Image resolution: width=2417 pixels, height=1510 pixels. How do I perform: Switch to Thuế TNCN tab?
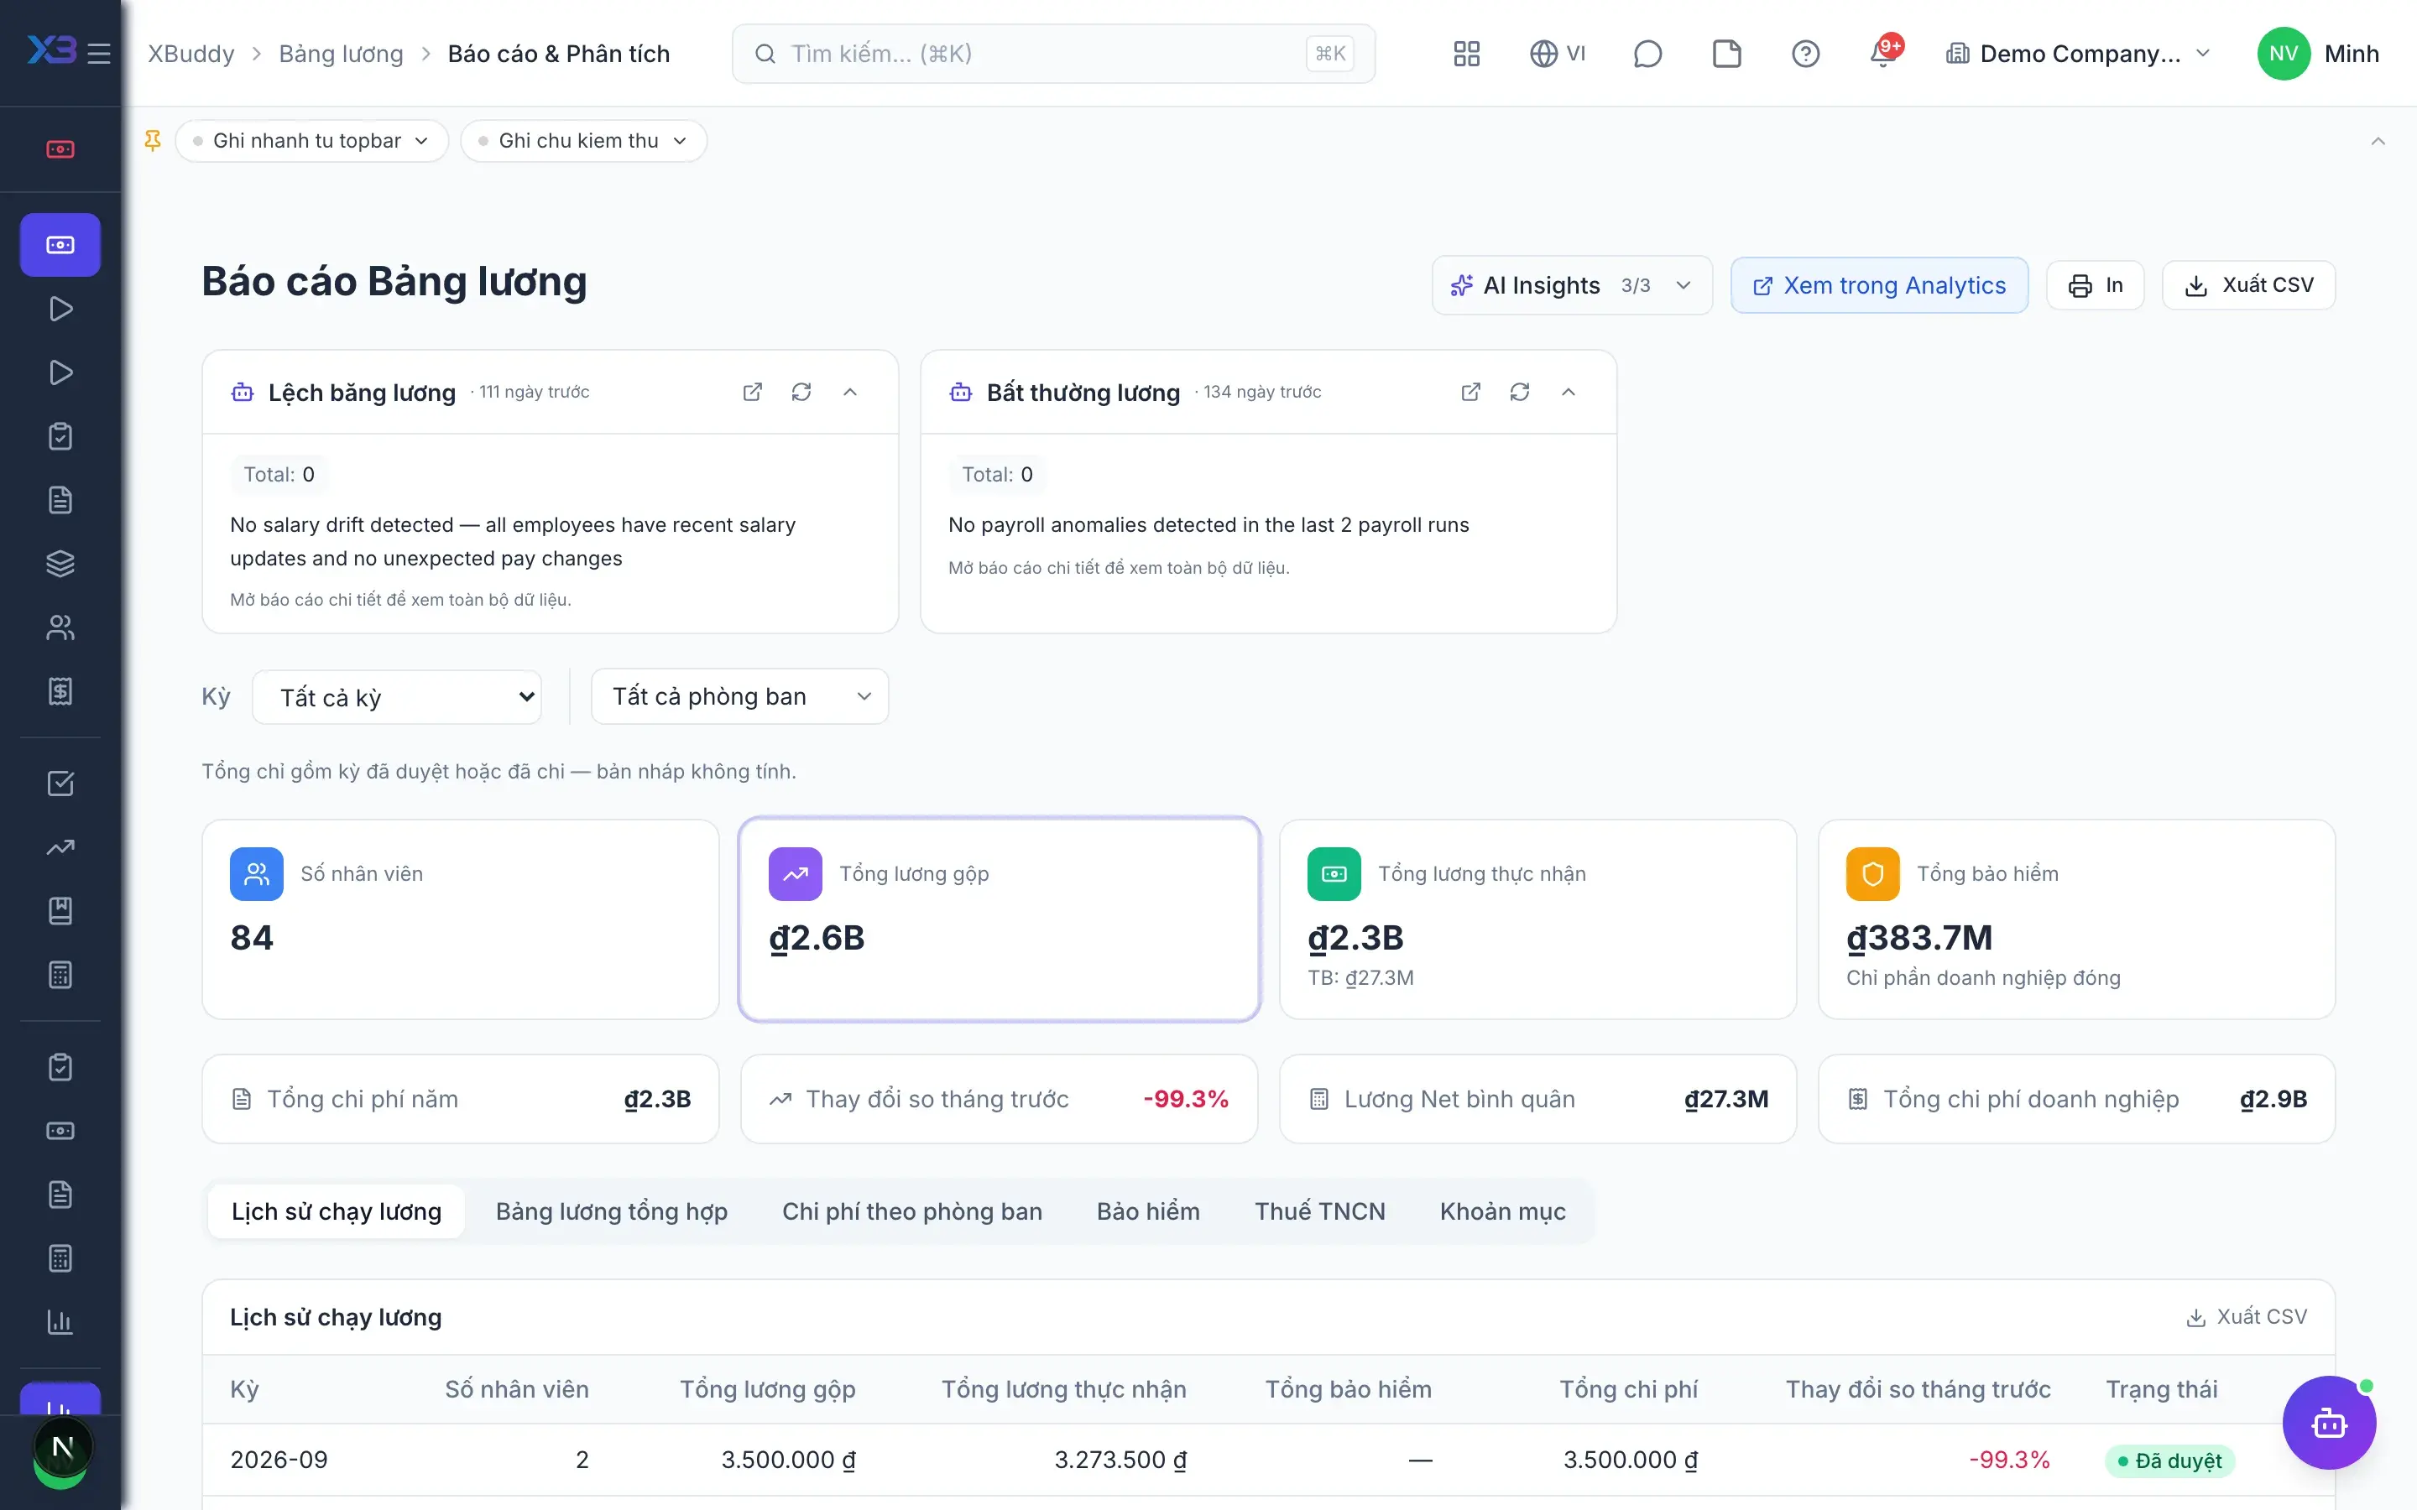(x=1319, y=1211)
